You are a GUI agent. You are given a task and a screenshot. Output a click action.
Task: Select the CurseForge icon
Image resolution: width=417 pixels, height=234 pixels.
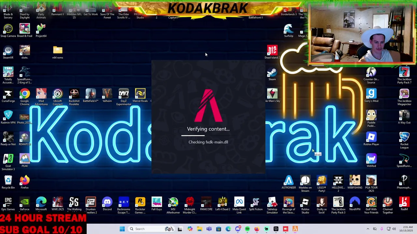click(x=8, y=96)
